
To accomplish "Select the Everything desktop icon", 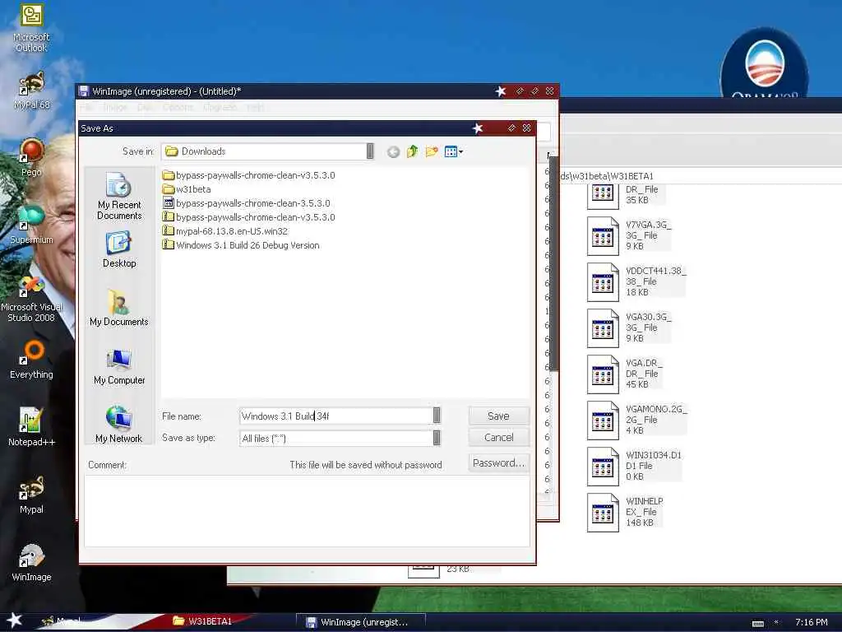I will tap(31, 360).
